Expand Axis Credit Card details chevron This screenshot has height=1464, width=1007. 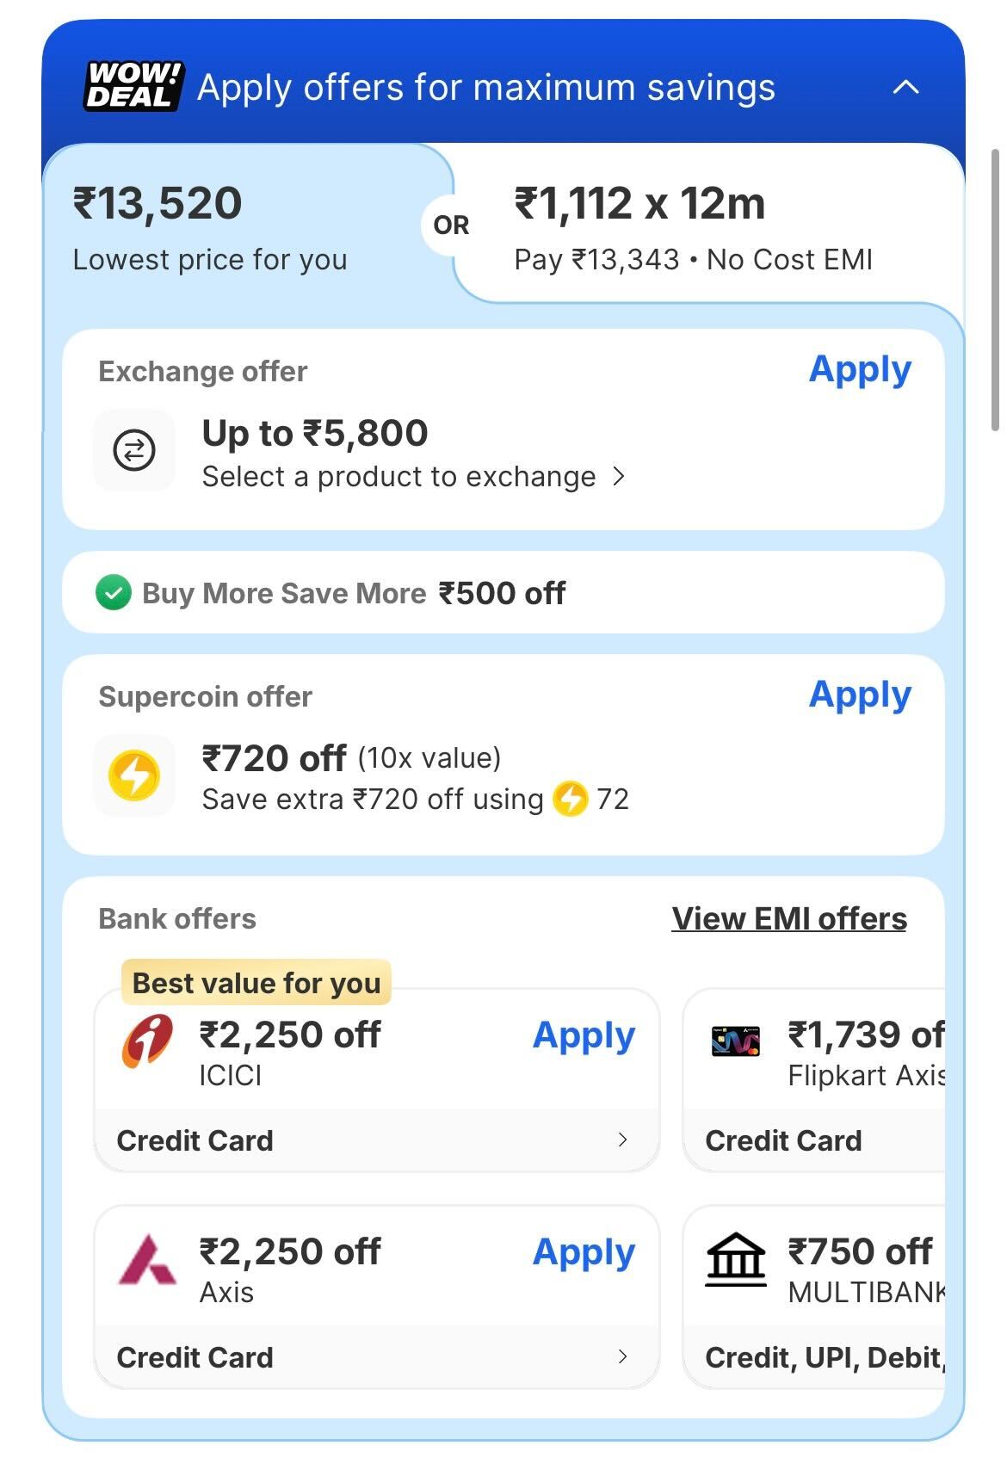(x=622, y=1357)
